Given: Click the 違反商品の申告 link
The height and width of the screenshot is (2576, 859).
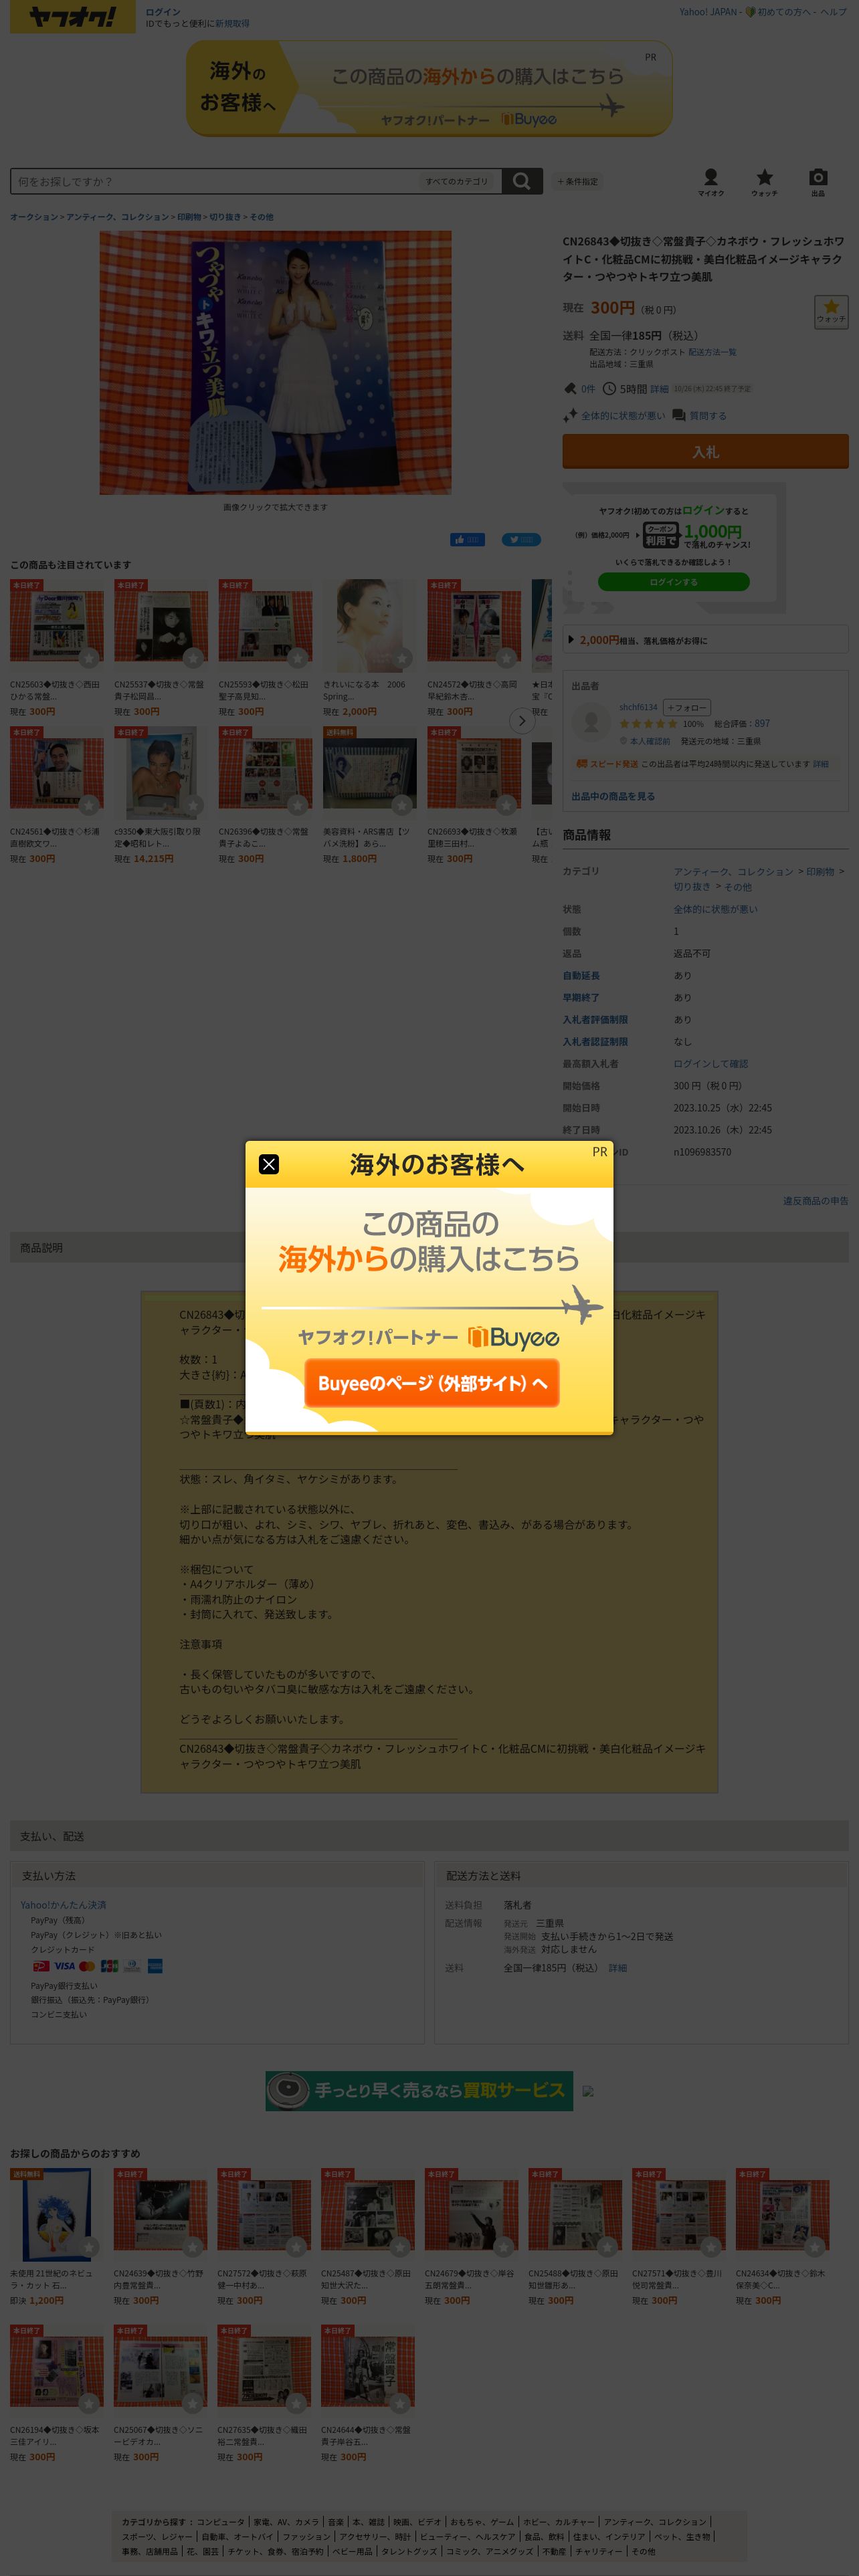Looking at the screenshot, I should pyautogui.click(x=815, y=1201).
